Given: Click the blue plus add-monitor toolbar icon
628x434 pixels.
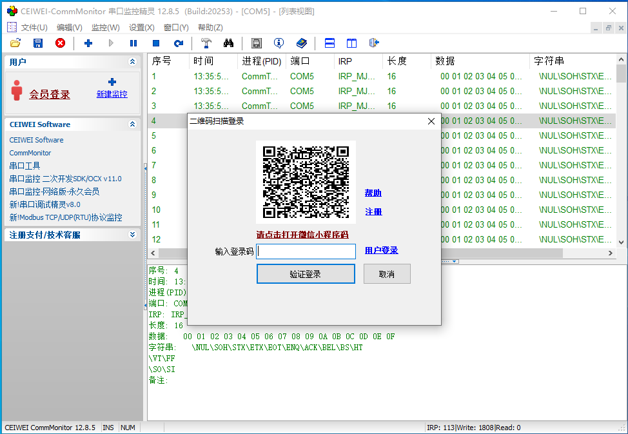Looking at the screenshot, I should [x=88, y=43].
